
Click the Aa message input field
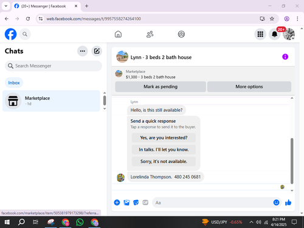point(212,202)
